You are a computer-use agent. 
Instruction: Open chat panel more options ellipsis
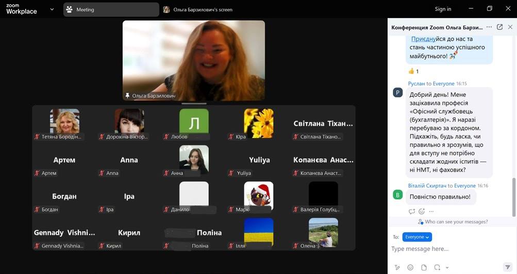tap(489, 27)
